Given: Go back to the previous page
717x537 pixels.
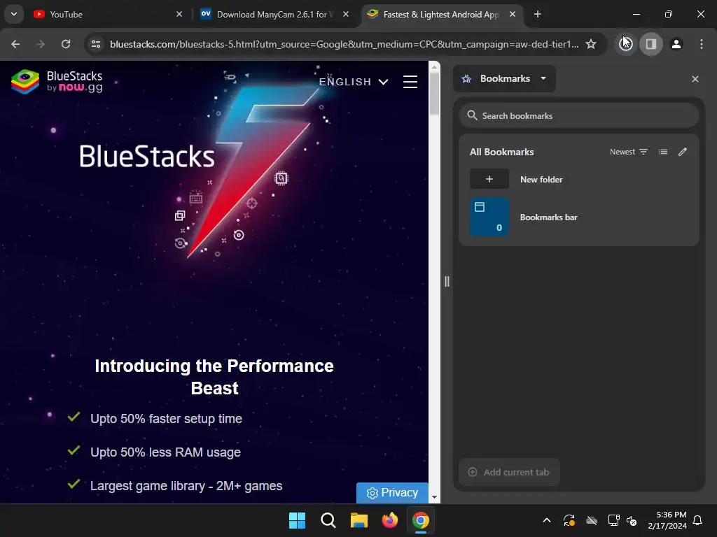Looking at the screenshot, I should coord(15,44).
